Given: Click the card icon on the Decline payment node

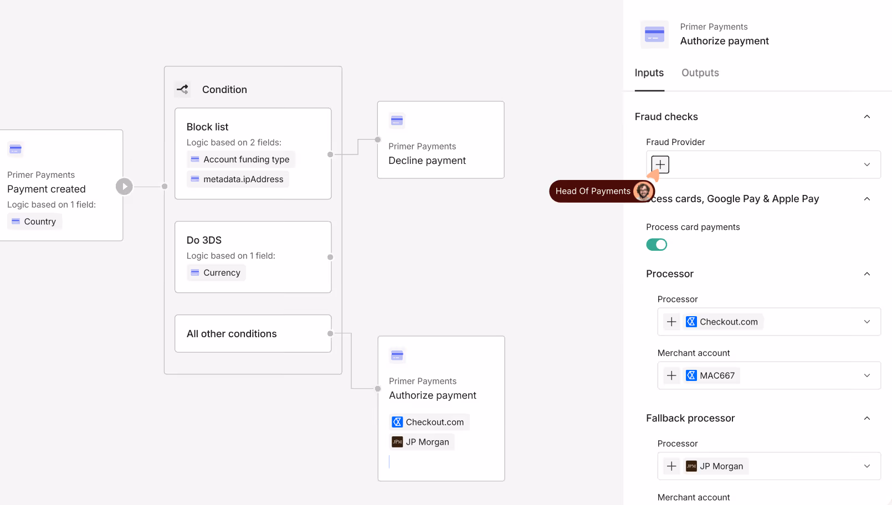Looking at the screenshot, I should [x=397, y=121].
